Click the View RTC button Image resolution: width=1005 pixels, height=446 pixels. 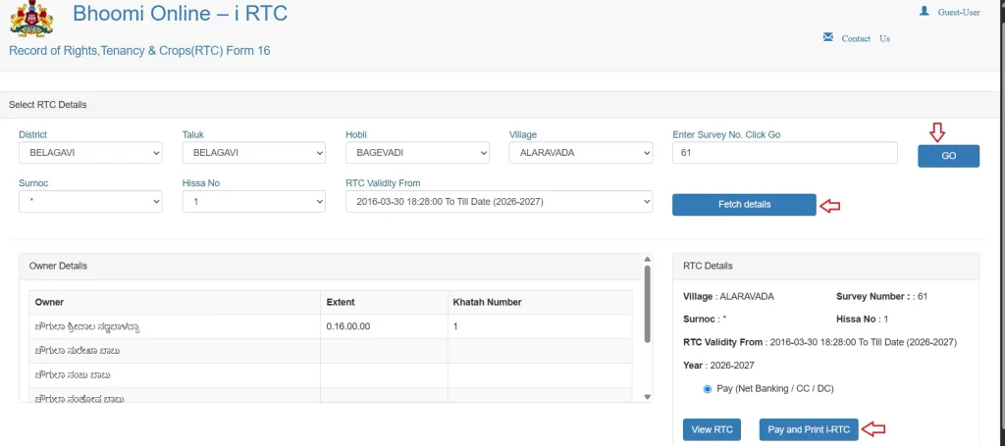pyautogui.click(x=713, y=429)
